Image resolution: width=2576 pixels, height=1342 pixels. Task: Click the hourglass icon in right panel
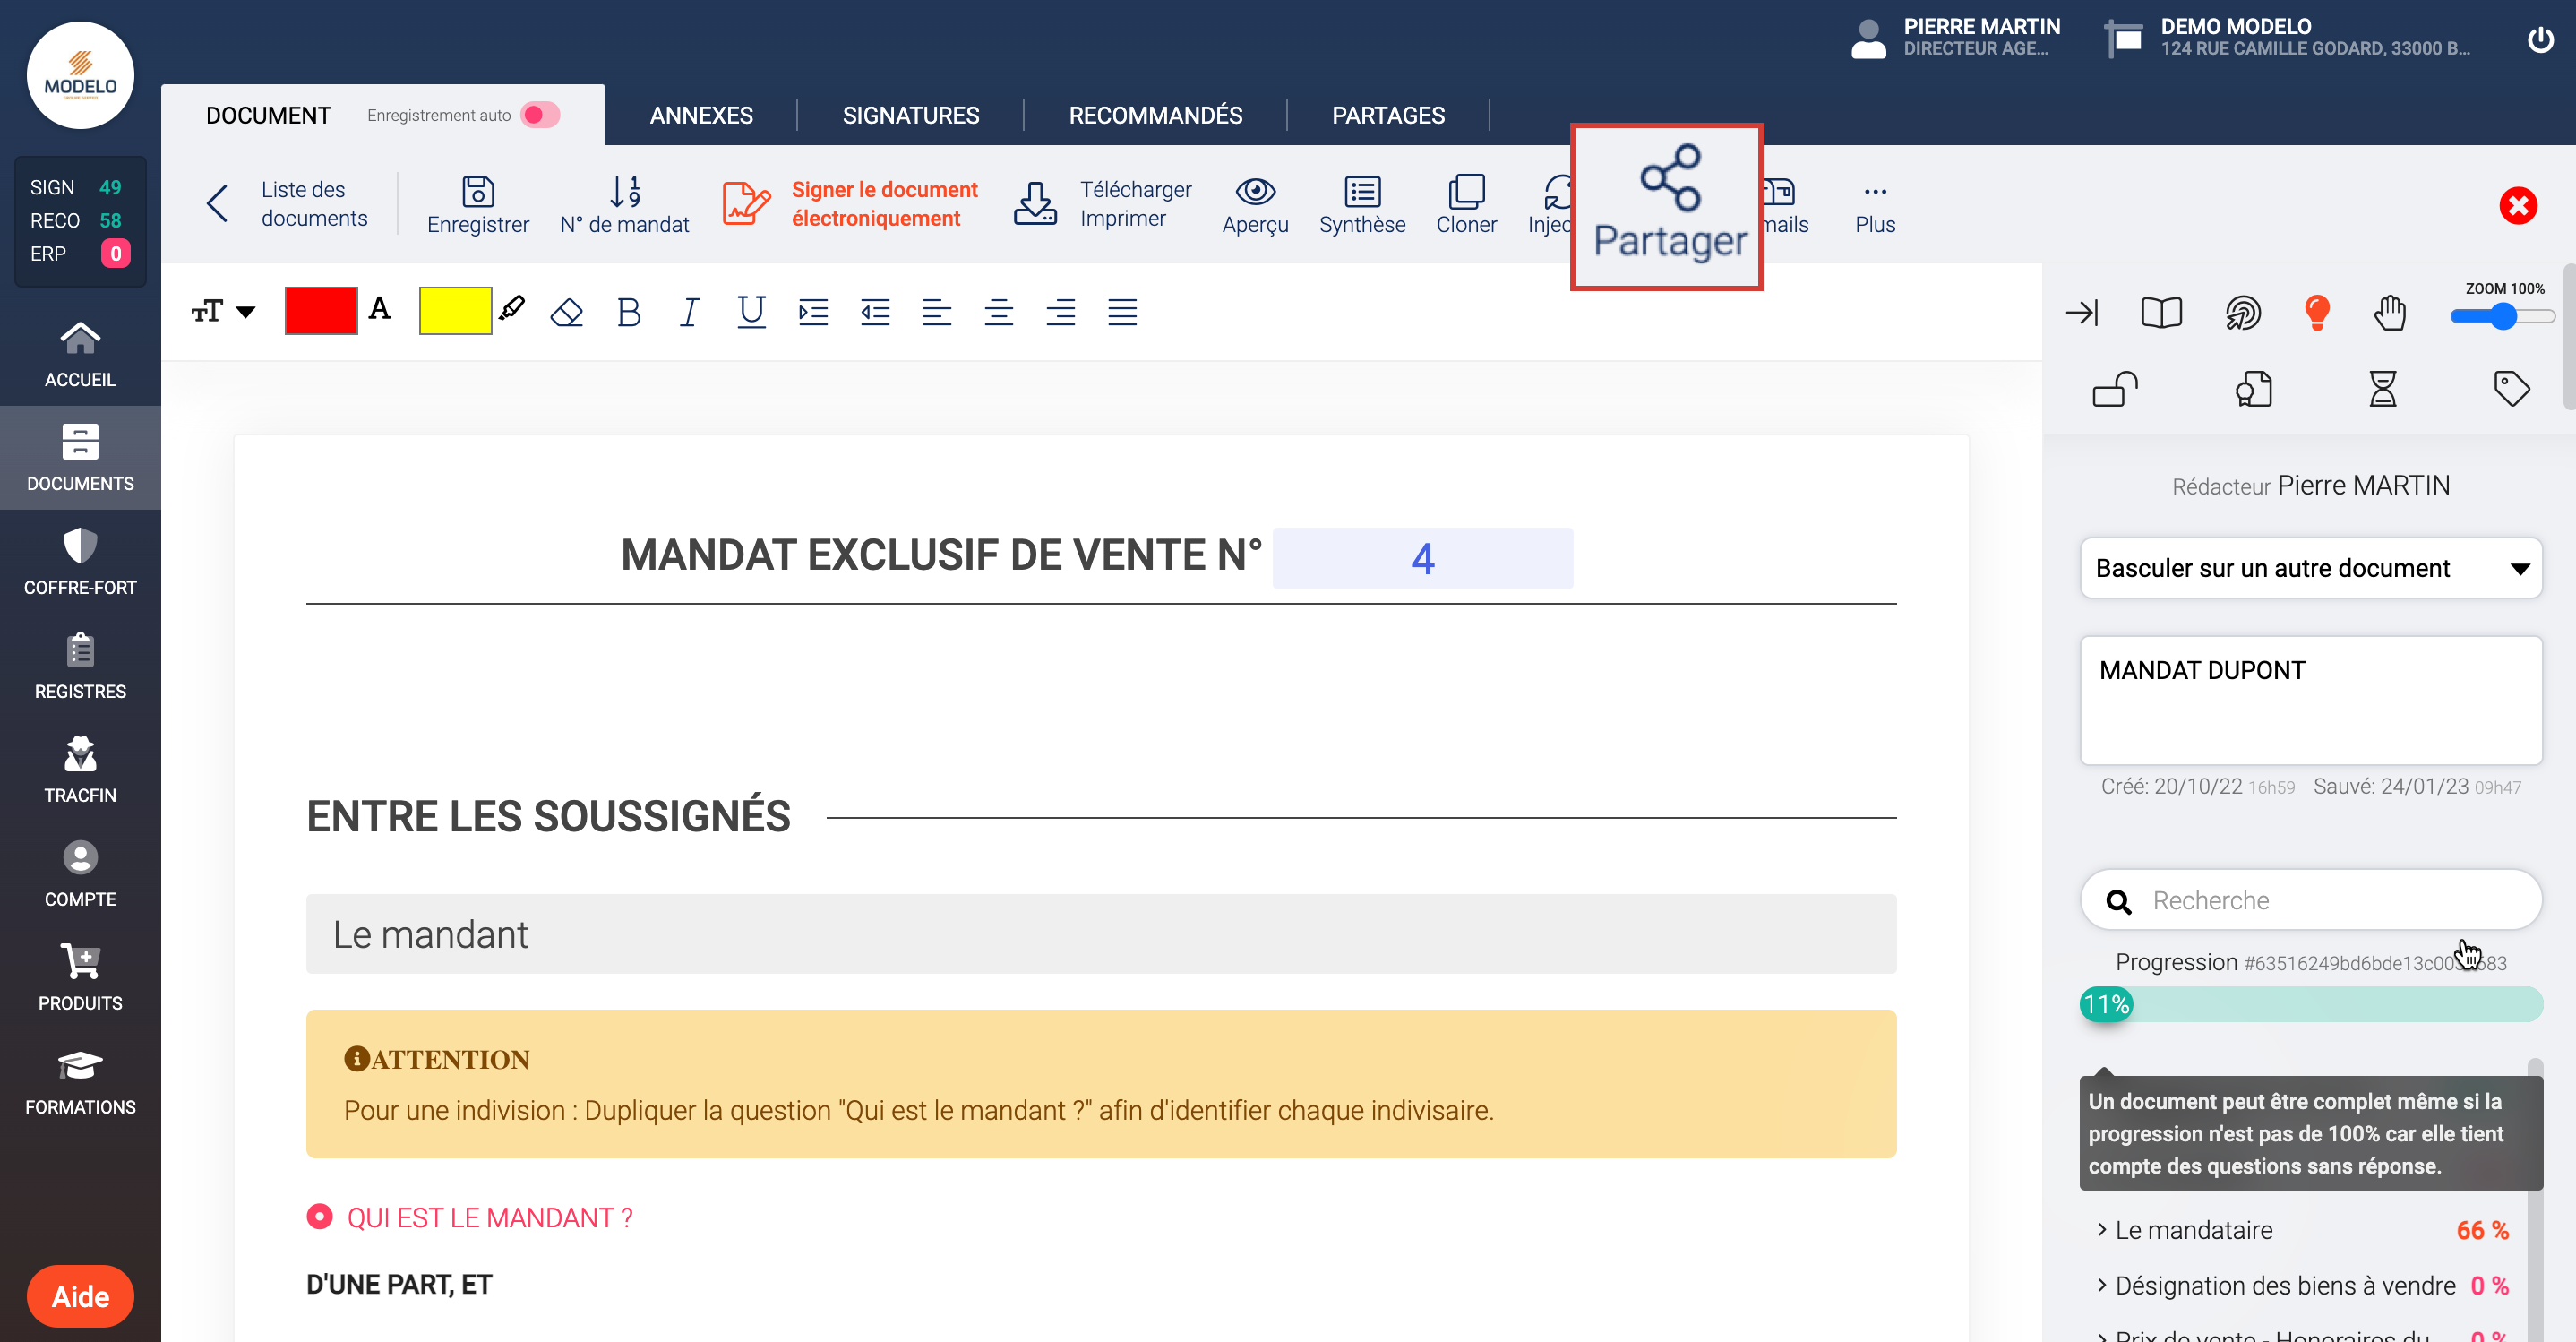click(2382, 388)
